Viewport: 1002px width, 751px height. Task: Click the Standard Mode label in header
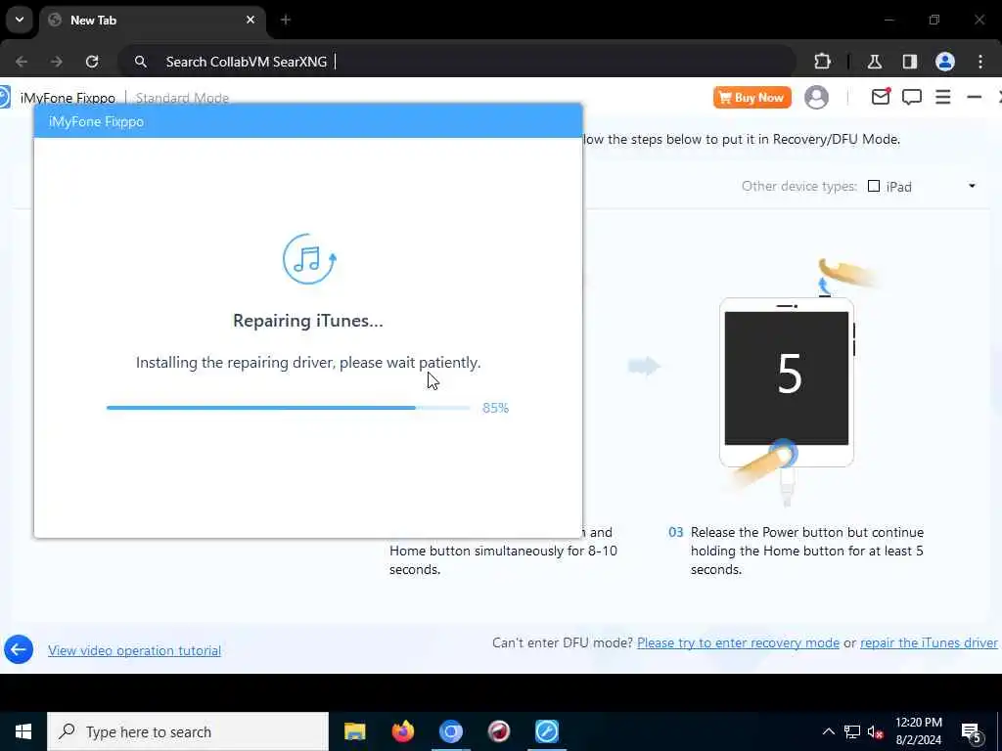[x=182, y=98]
